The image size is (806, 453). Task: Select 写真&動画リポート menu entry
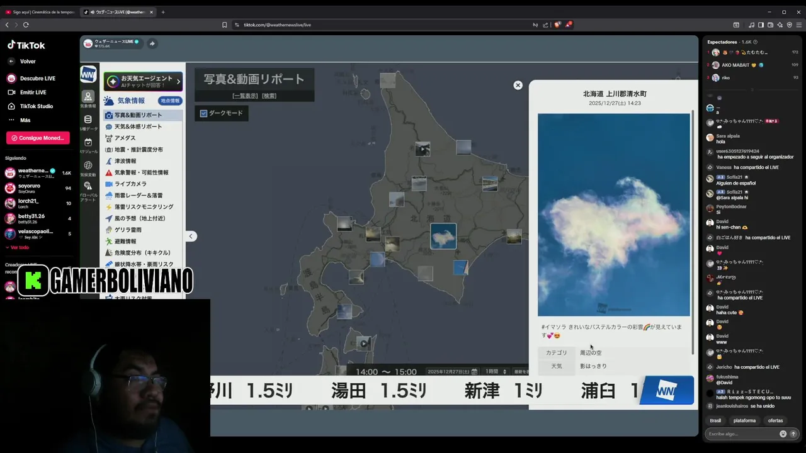143,115
